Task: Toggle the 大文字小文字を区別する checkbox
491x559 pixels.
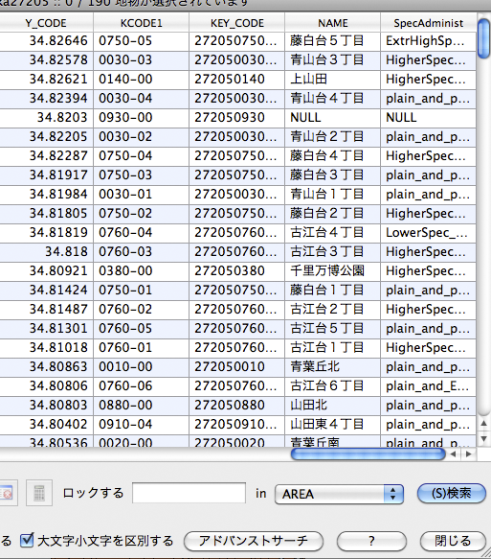Action: (x=27, y=541)
